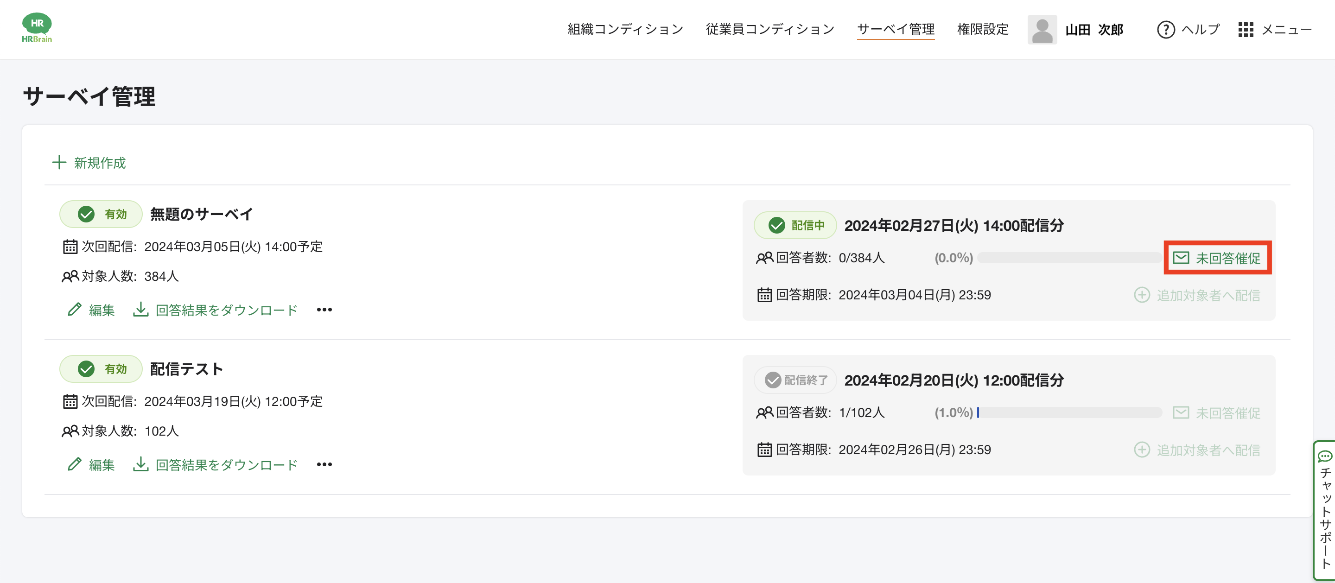
Task: Open ヘルプ link text
Action: (1200, 30)
